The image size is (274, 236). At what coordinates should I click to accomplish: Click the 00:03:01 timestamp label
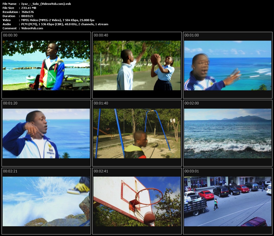(192, 171)
